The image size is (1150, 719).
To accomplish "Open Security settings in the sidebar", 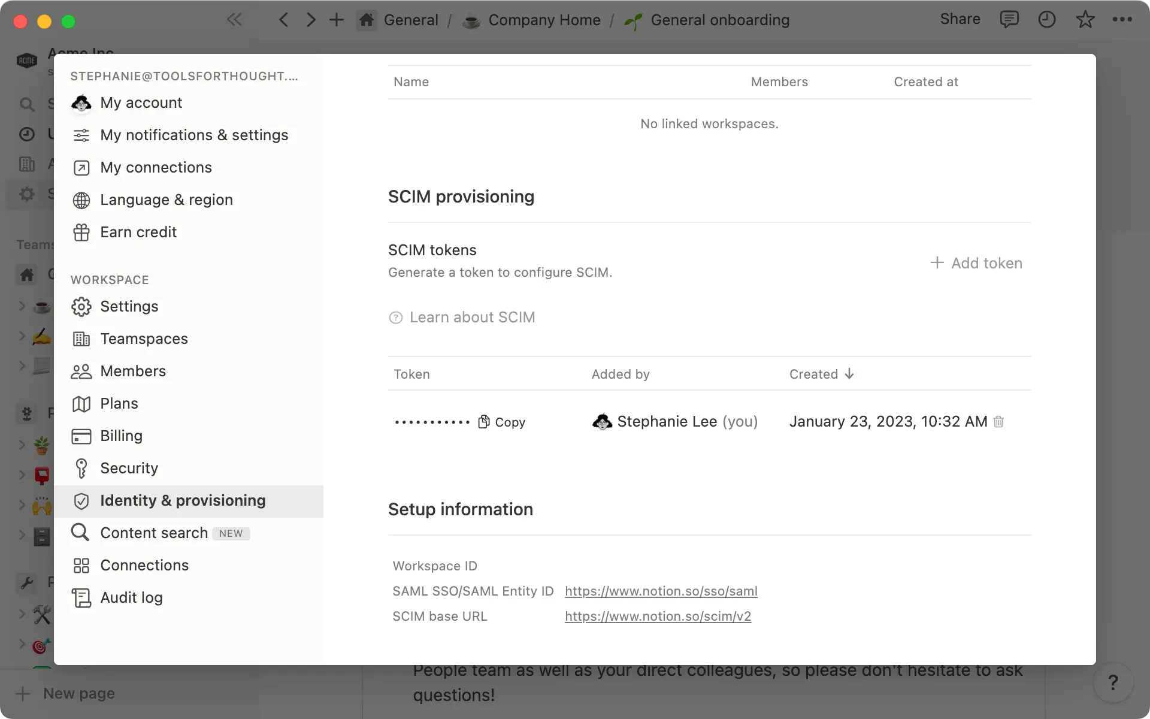I will 129,468.
